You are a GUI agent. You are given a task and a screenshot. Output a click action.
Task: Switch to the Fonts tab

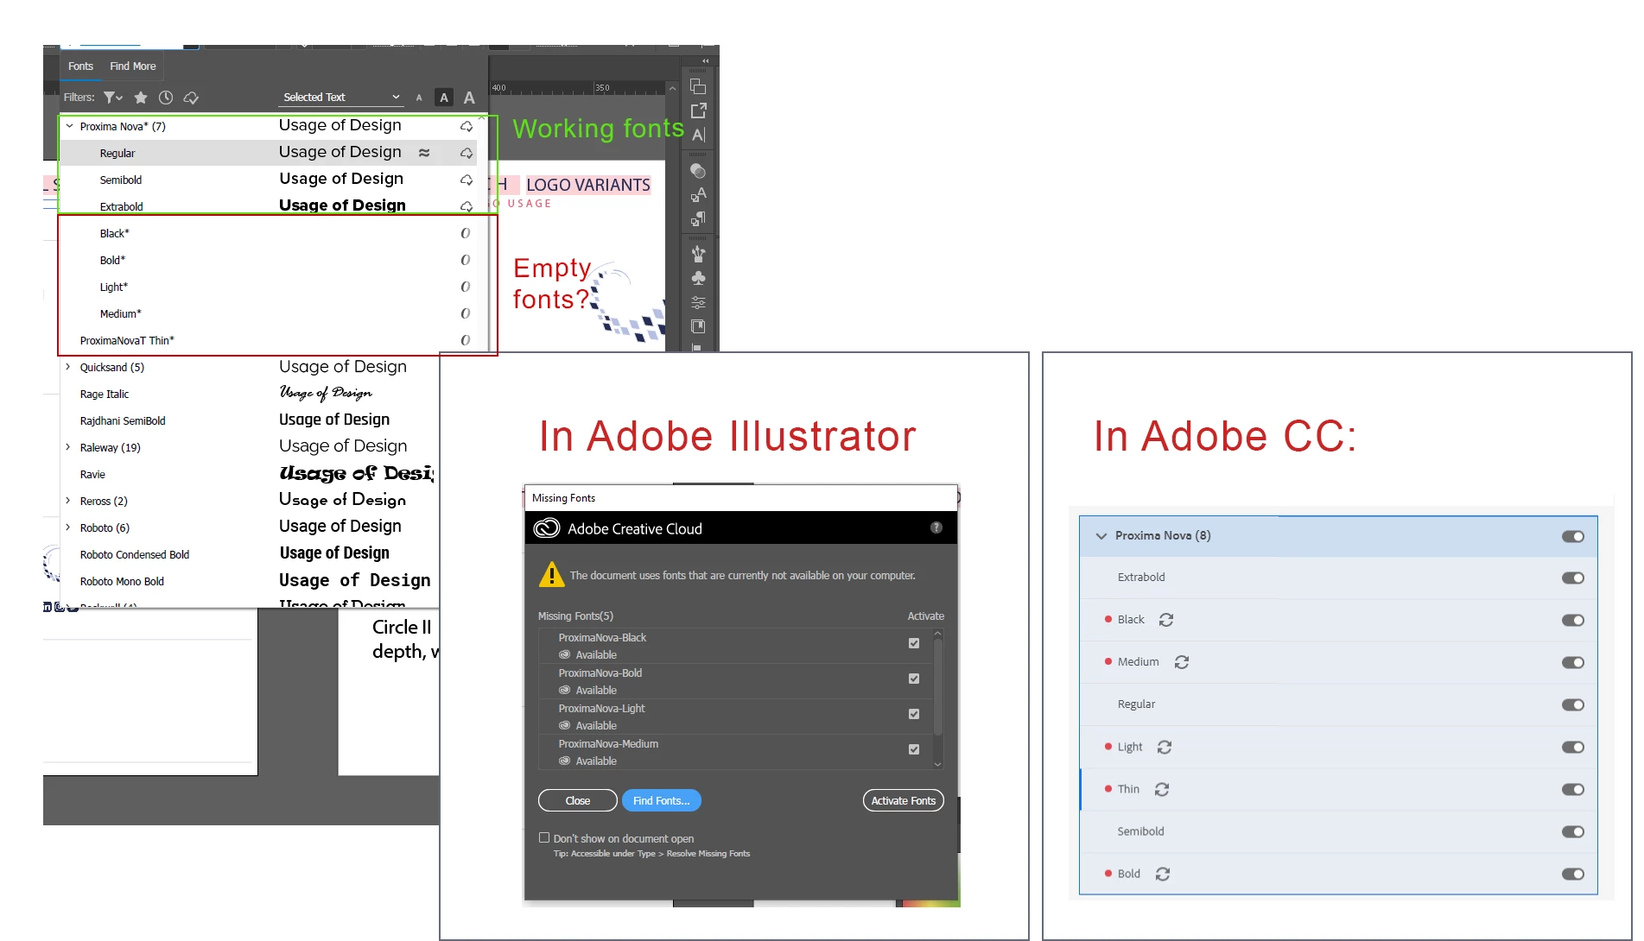pyautogui.click(x=80, y=66)
